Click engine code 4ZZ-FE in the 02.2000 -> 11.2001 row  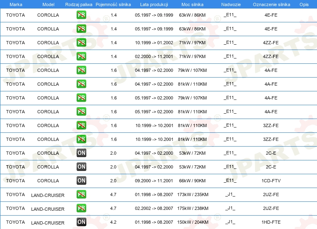[x=271, y=56]
